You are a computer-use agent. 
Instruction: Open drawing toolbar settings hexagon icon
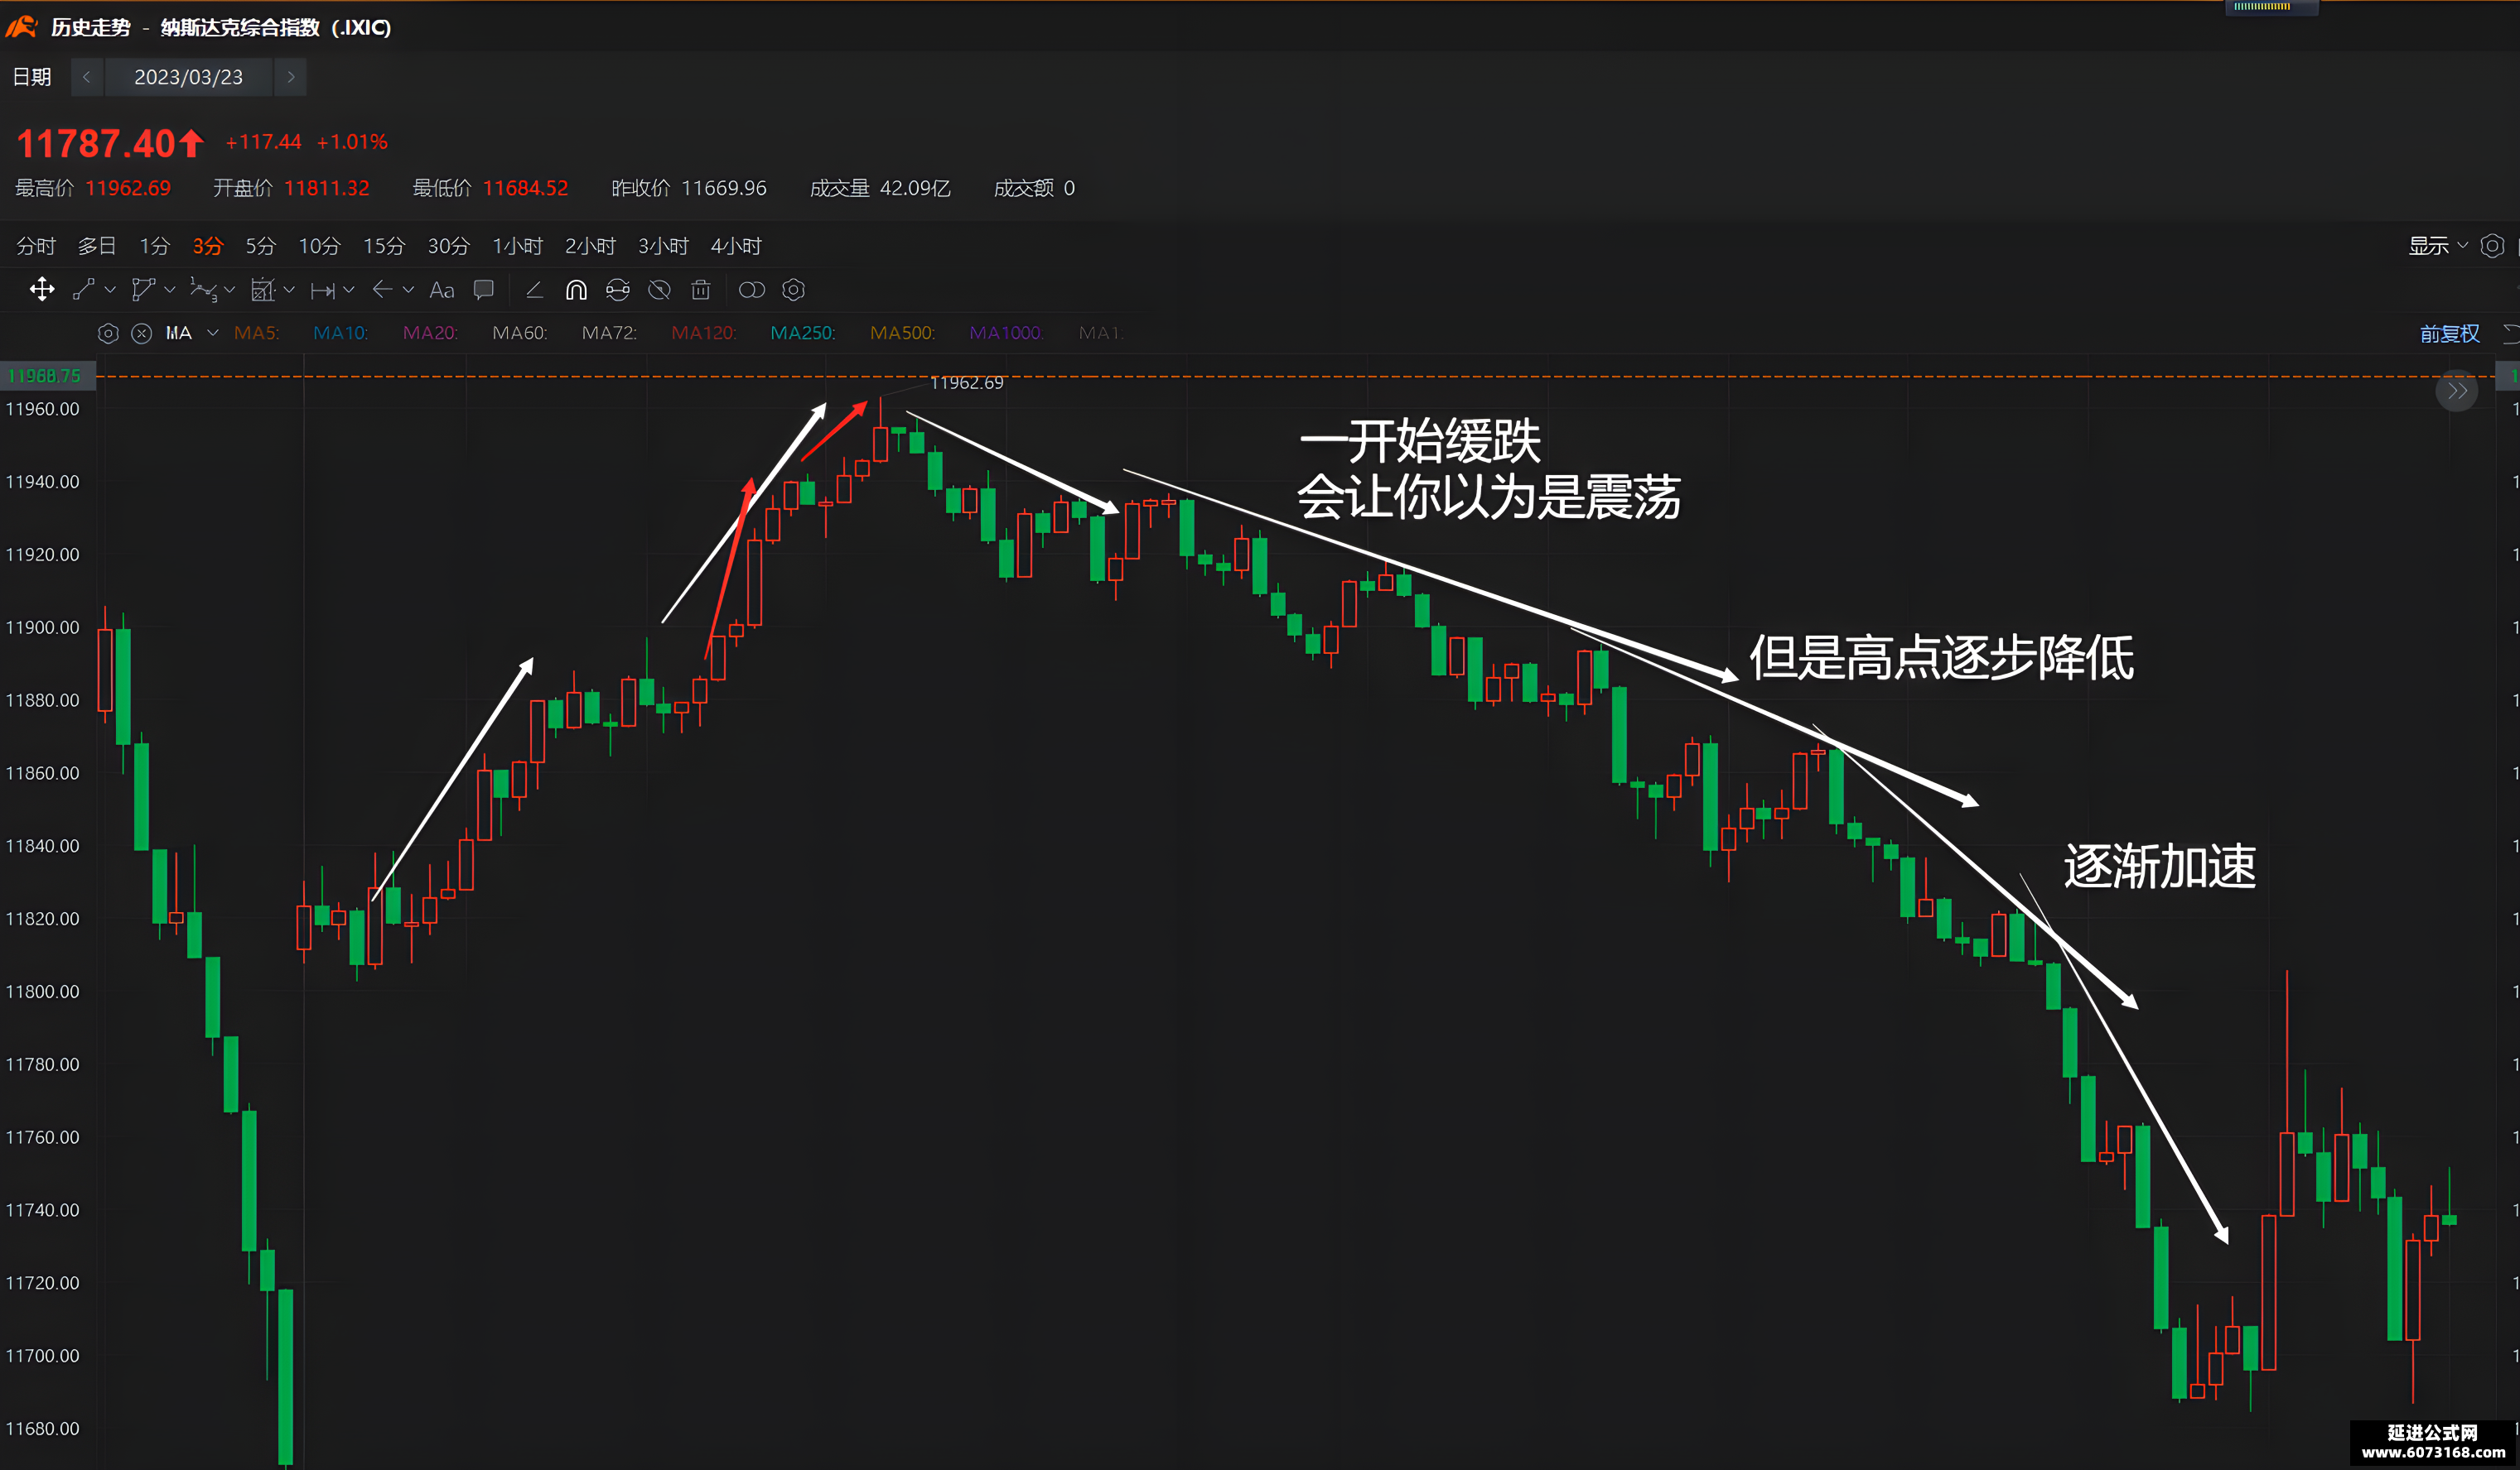click(x=793, y=290)
